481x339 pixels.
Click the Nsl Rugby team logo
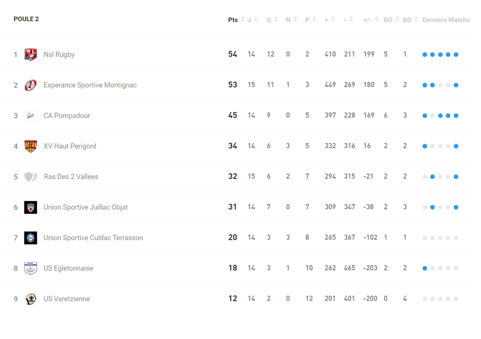point(31,55)
